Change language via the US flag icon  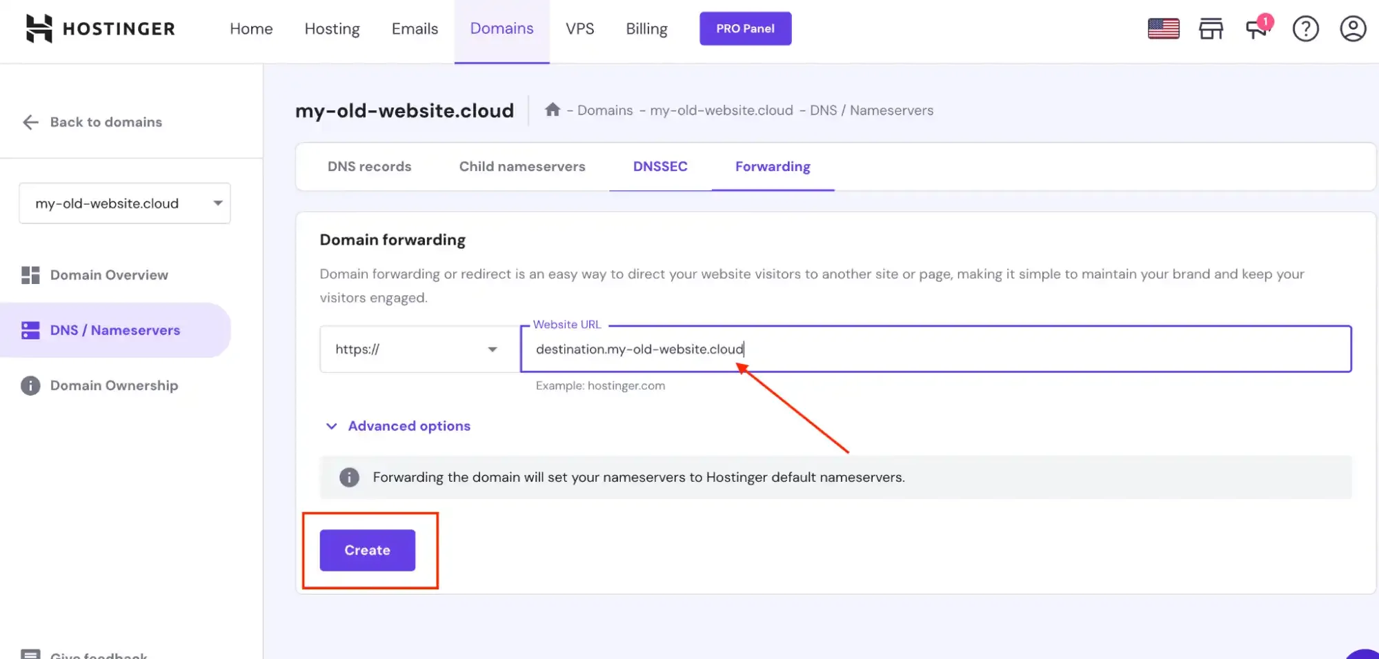1163,28
